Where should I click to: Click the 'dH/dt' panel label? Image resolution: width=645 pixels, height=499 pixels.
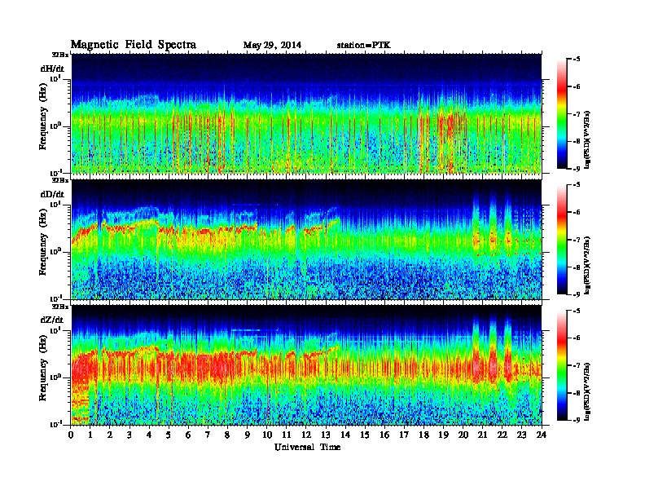tap(52, 68)
